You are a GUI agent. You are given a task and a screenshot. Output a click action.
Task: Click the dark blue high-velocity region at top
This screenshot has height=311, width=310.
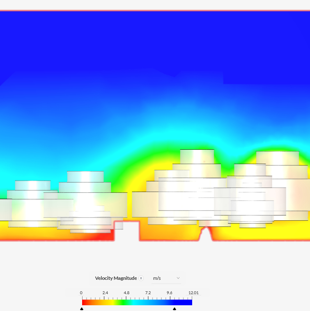point(155,41)
